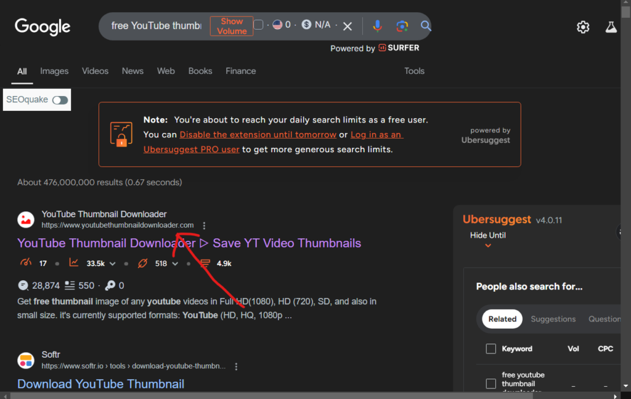This screenshot has width=631, height=399.
Task: Open Google Lens image search icon
Action: pos(402,26)
